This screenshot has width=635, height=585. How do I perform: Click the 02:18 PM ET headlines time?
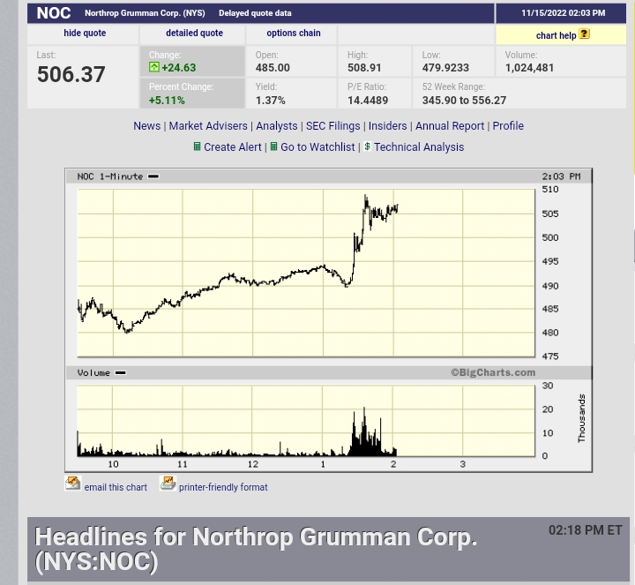(586, 530)
